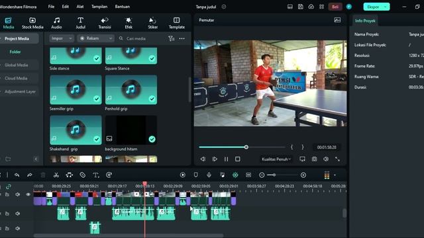Click the tag marker icon in toolbar

pyautogui.click(x=82, y=175)
